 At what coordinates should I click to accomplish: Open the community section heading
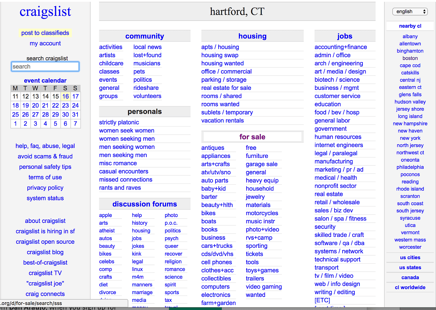[x=145, y=36]
